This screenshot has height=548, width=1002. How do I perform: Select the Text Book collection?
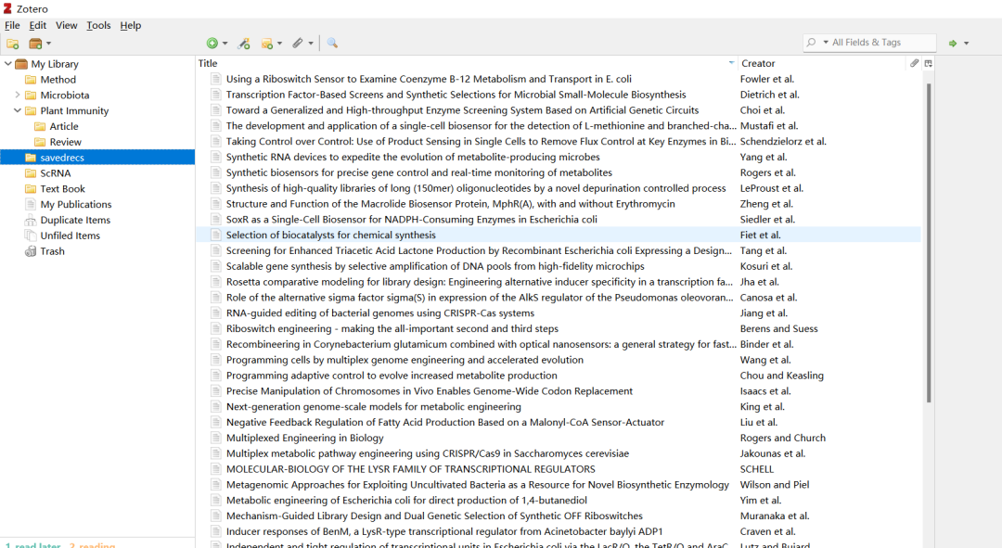tap(63, 188)
